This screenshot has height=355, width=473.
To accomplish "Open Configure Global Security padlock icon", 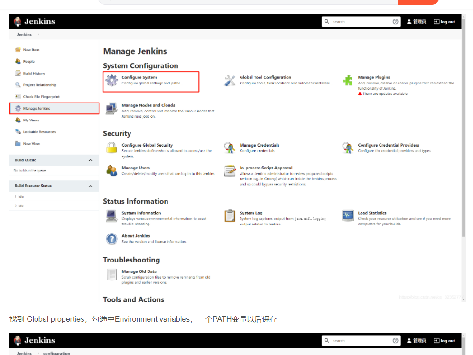I will 111,148.
